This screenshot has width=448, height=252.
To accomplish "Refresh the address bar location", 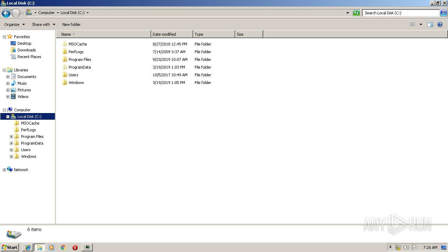I will tap(356, 13).
